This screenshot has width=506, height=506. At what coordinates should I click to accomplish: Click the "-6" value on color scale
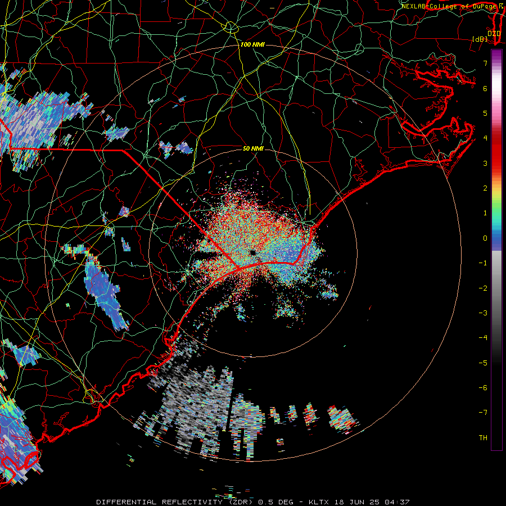[483, 388]
